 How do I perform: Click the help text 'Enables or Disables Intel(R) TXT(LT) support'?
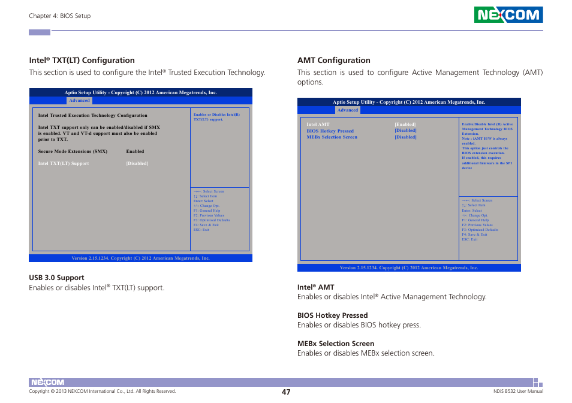coord(216,117)
